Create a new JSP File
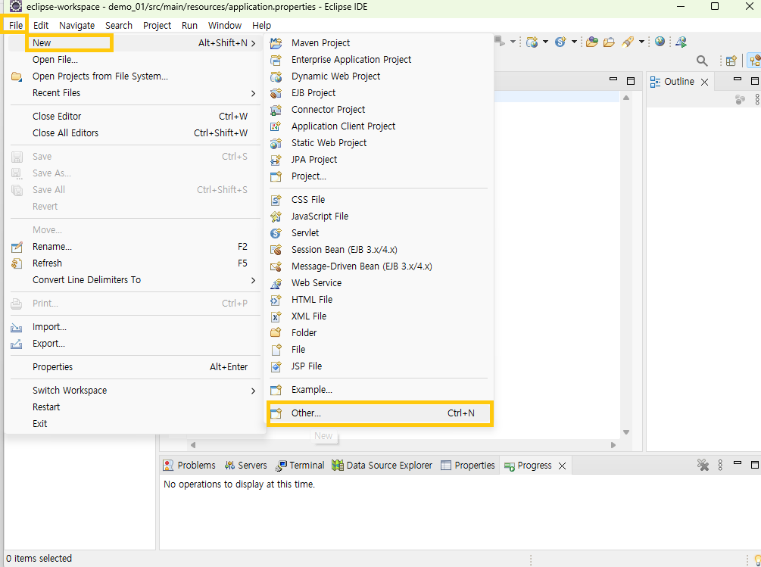The image size is (761, 567). 379,366
